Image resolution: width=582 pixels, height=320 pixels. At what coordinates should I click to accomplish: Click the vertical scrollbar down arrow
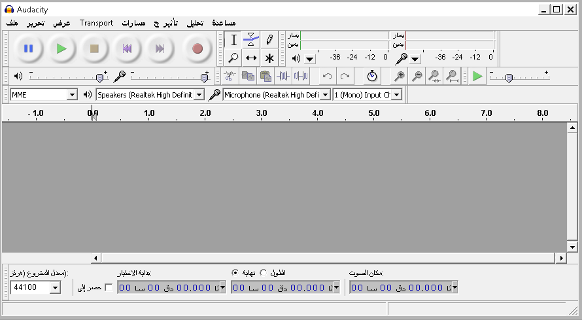pos(572,247)
